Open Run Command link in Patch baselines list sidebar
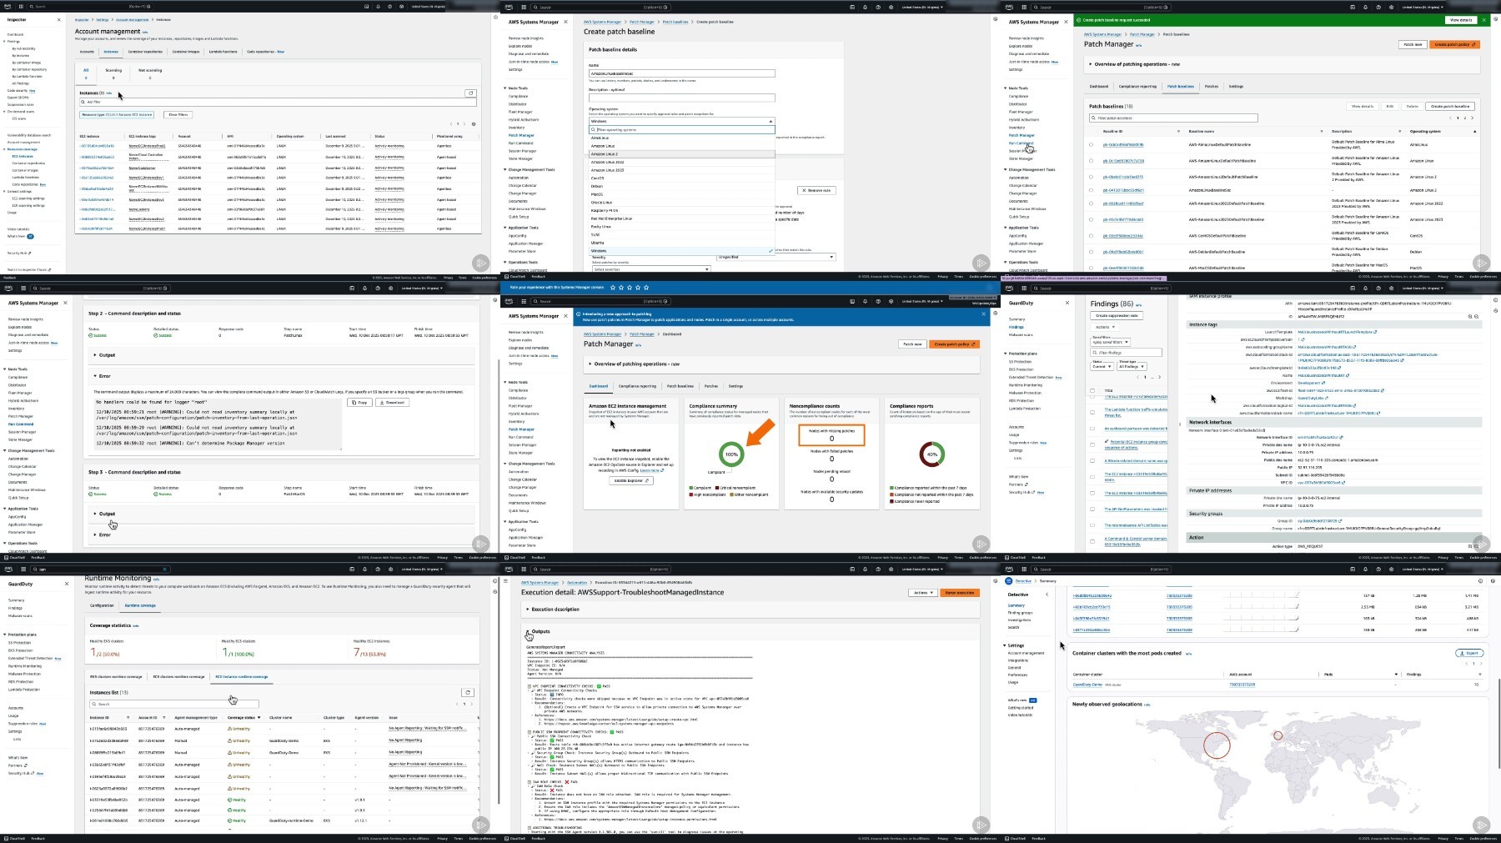 pyautogui.click(x=1021, y=143)
